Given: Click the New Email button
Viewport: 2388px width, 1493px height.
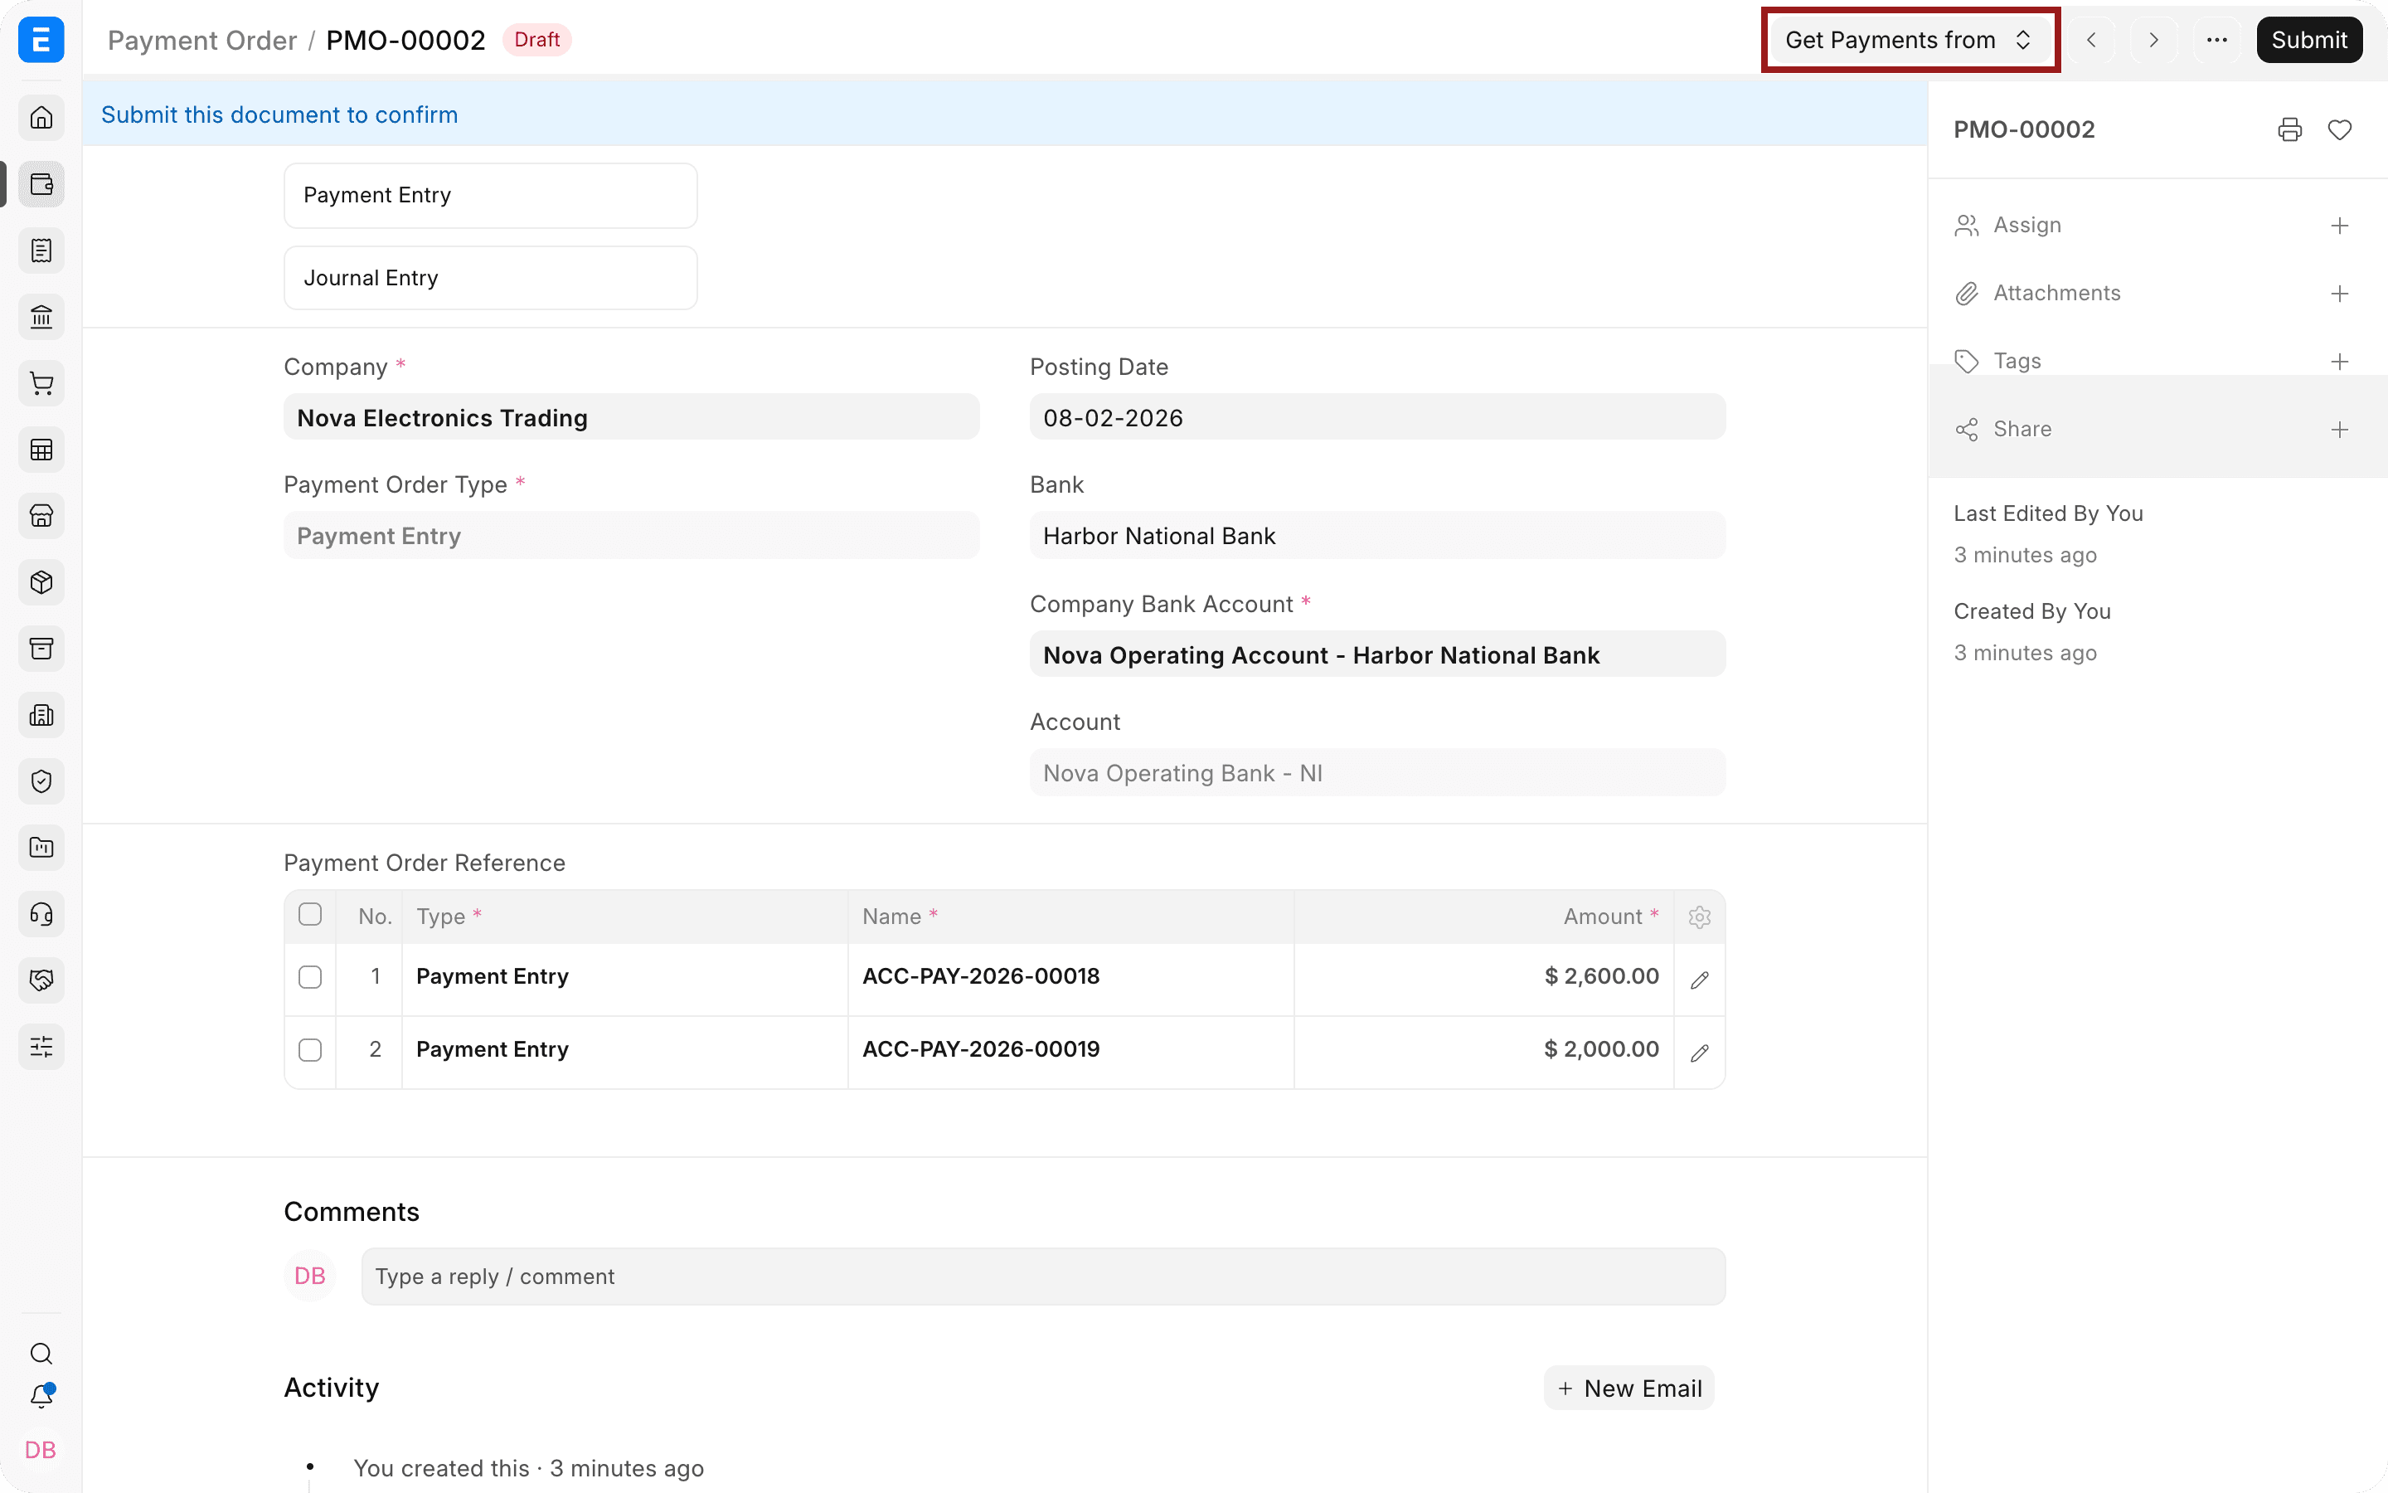Looking at the screenshot, I should click(1629, 1388).
